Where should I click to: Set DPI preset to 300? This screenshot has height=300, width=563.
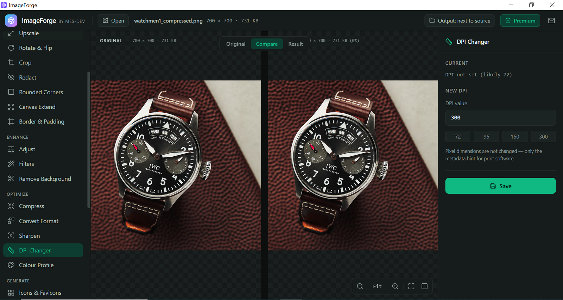coord(543,137)
